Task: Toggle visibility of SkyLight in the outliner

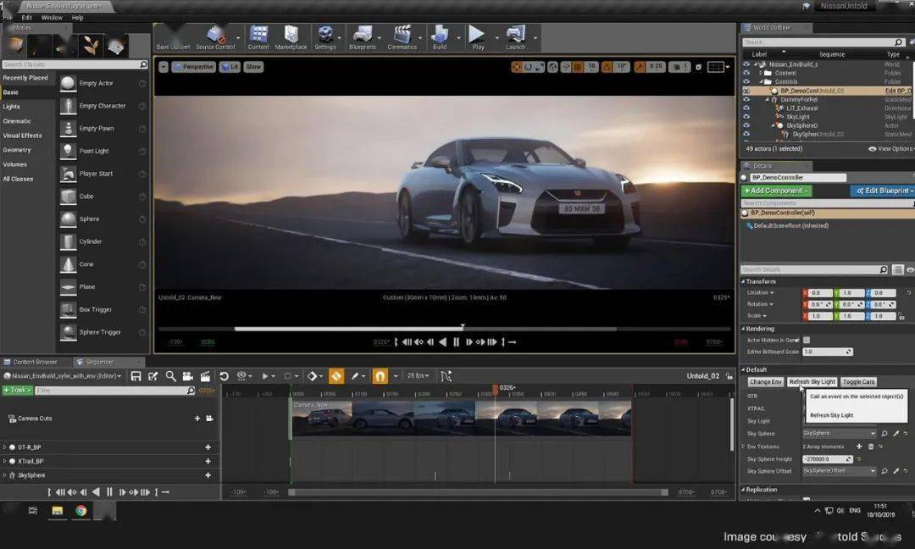Action: (x=746, y=117)
